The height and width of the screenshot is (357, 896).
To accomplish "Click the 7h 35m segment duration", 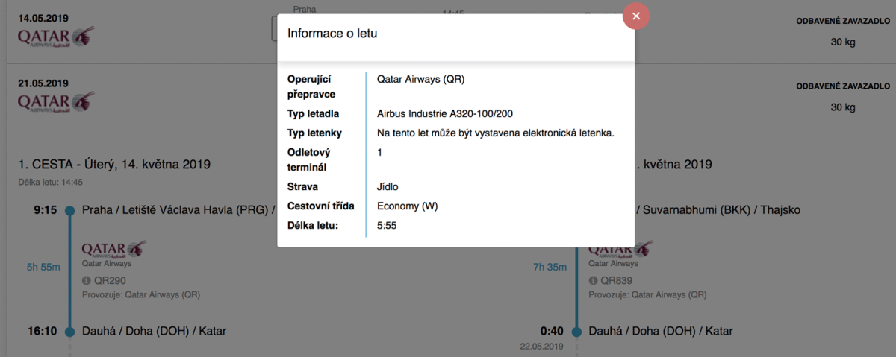I will click(550, 267).
